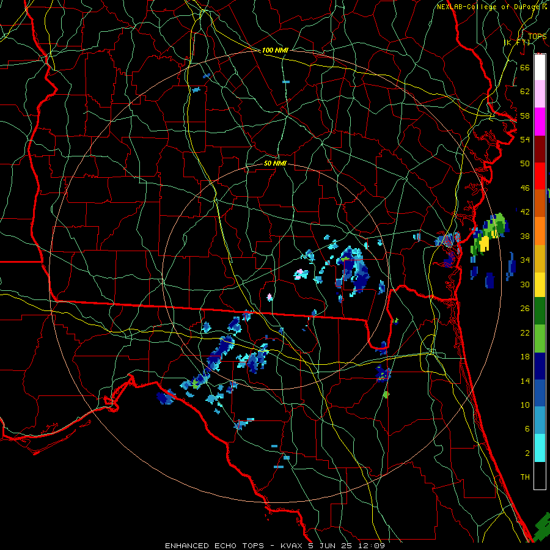Select the dark red legend color band
This screenshot has height=550, width=550.
pos(540,148)
